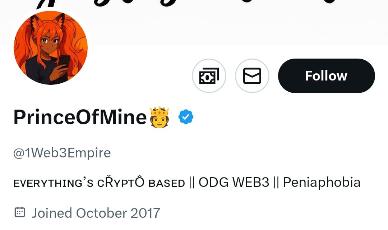Select the Everything's Crypto Based bio text
This screenshot has height=230, width=388.
99,183
